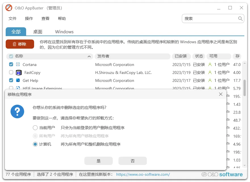Screen dimensions: 250x182
Task: Open the 帮助 menu
Action: (x=62, y=18)
